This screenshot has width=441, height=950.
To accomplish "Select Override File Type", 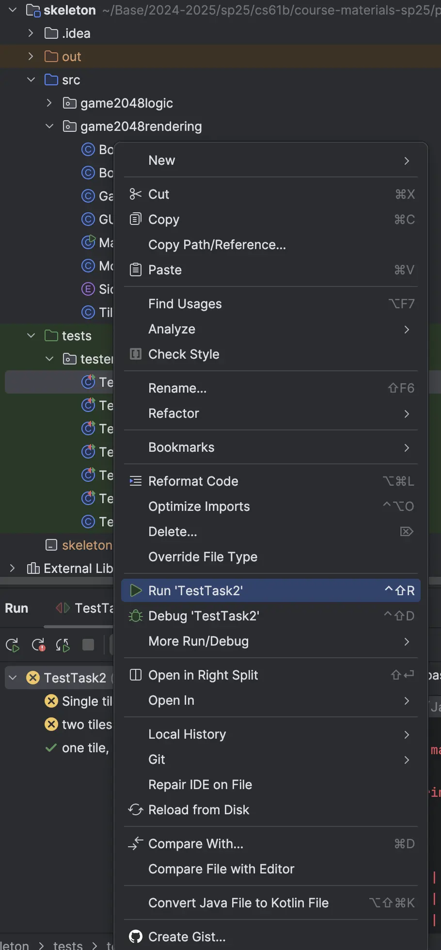I will coord(271,556).
